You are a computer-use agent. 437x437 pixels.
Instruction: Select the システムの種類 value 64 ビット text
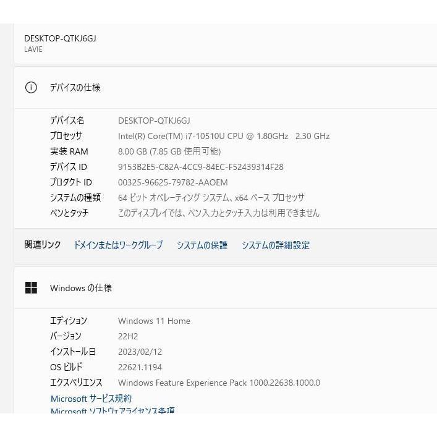point(211,198)
